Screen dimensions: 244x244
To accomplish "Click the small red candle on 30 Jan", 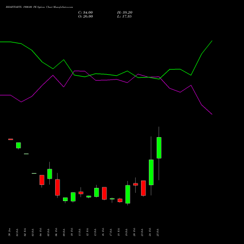I will (11, 139).
